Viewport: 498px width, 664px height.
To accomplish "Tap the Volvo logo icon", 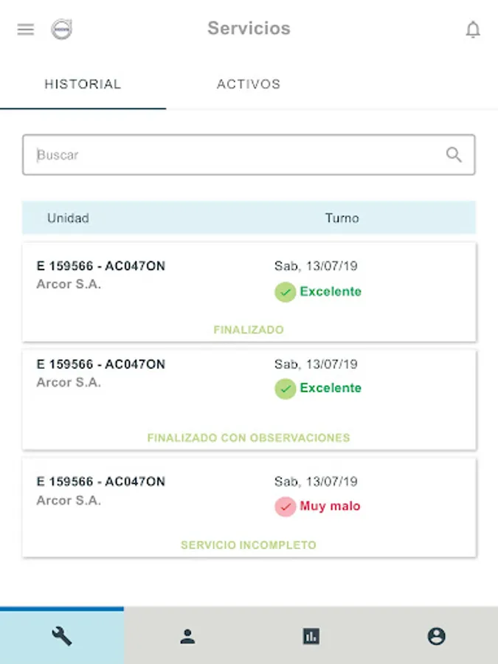I will pyautogui.click(x=61, y=30).
